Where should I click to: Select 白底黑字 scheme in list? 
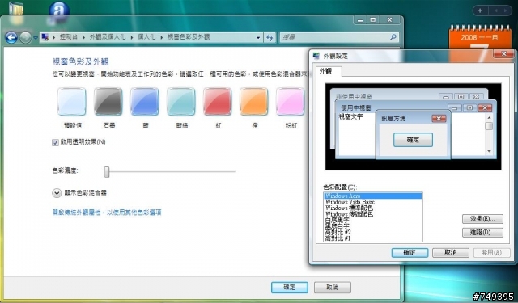coord(372,220)
